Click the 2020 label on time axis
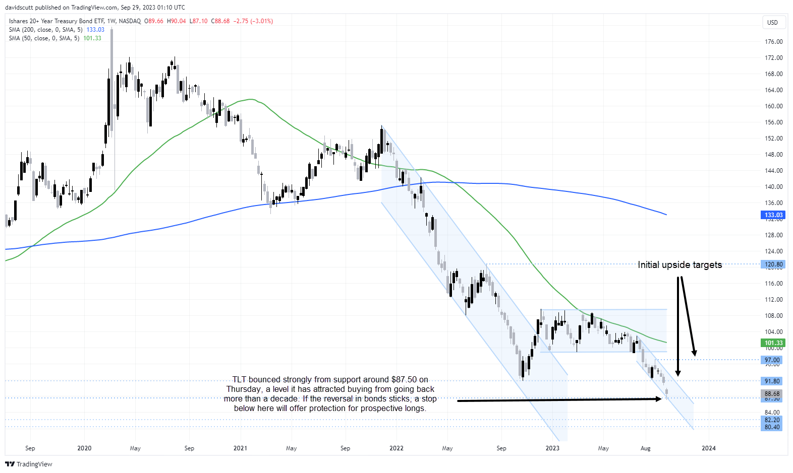This screenshot has height=473, width=793. [84, 448]
